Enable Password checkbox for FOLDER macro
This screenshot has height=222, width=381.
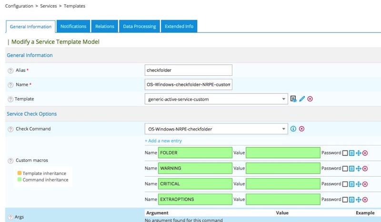345,153
